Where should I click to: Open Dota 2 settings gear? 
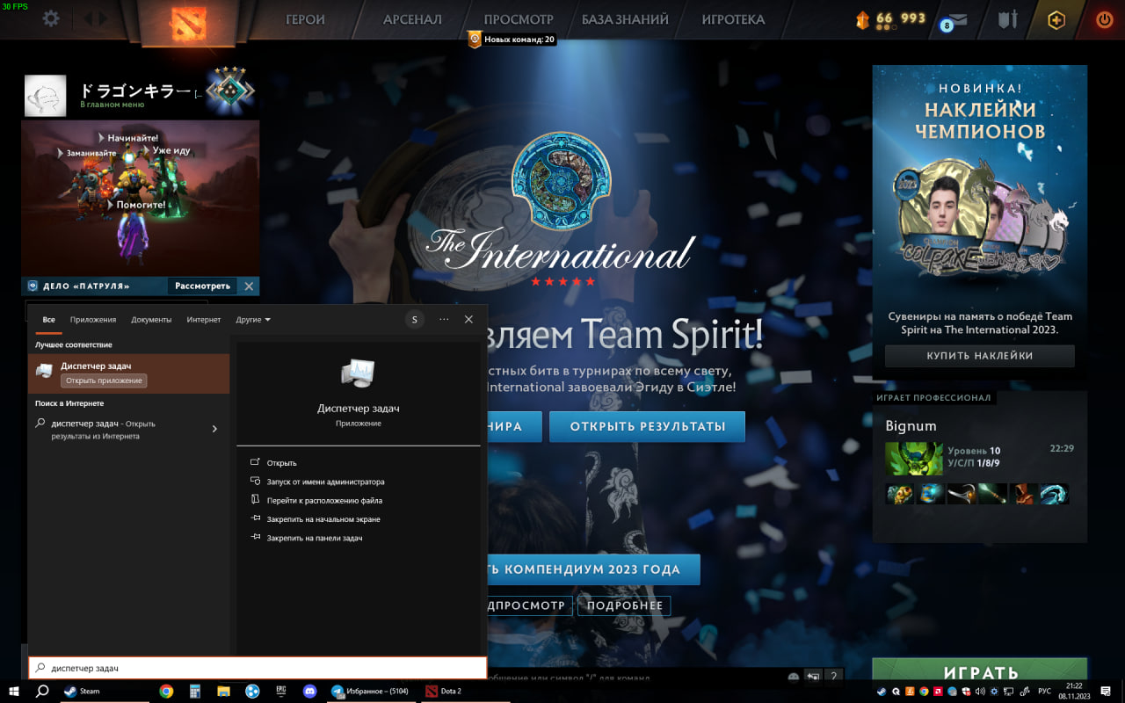click(51, 18)
